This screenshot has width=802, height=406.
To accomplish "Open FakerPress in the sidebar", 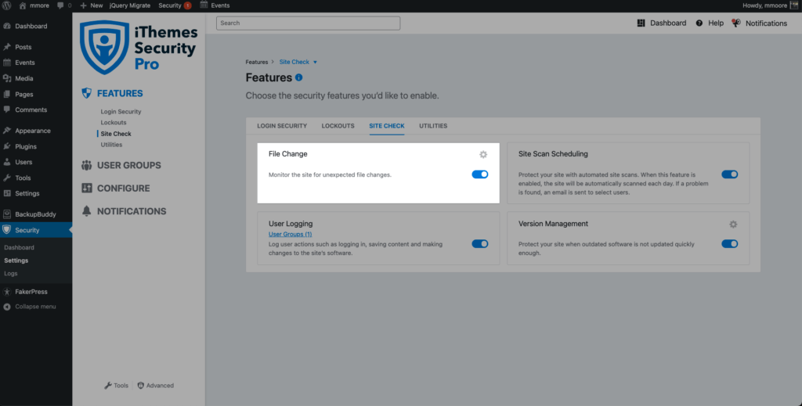I will click(31, 292).
